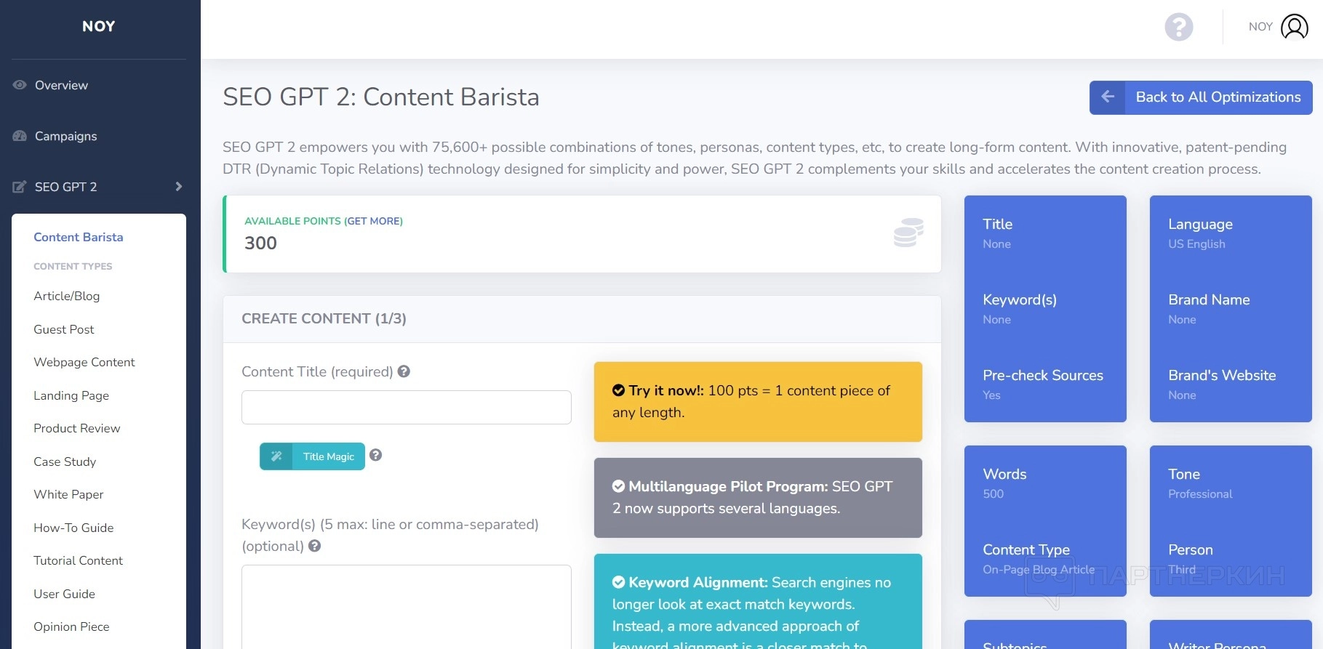Select Product Review in sidebar

click(x=76, y=428)
